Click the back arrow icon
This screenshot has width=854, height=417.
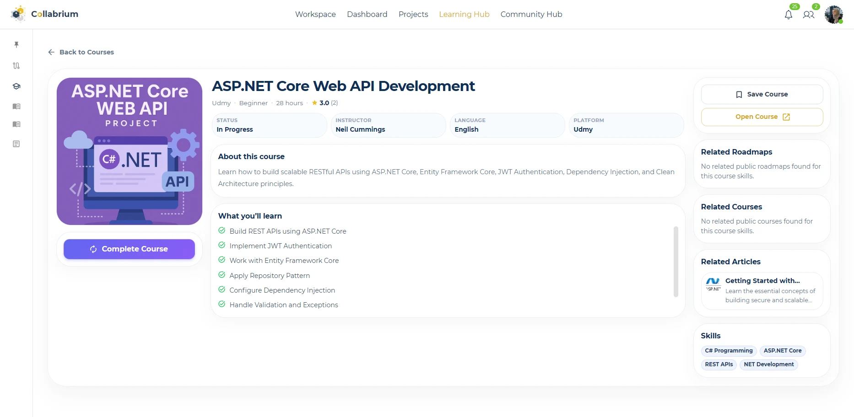coord(51,52)
